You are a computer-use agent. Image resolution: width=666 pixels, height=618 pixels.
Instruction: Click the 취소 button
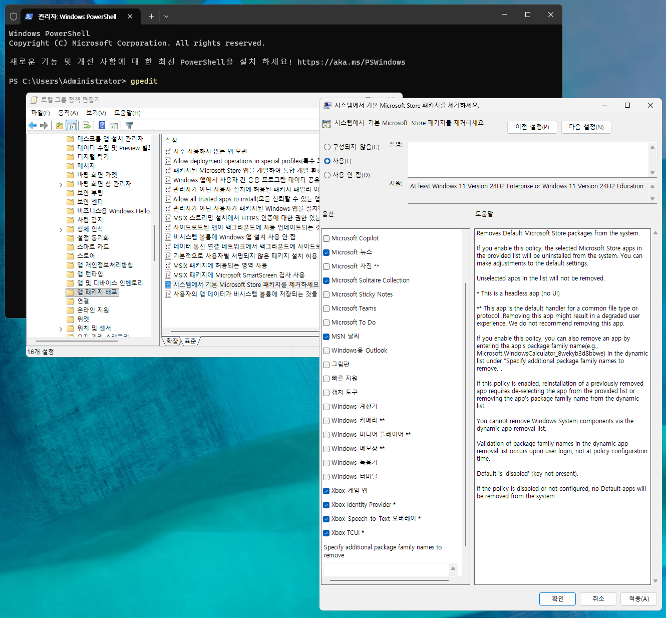coord(598,599)
